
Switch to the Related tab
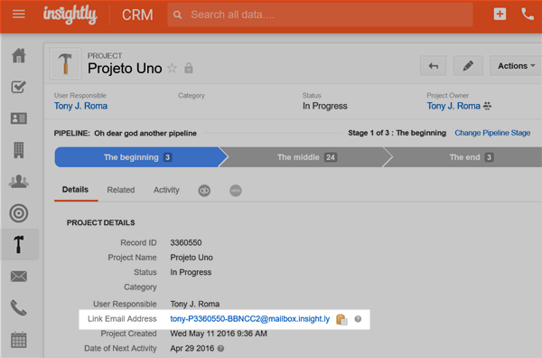(121, 190)
